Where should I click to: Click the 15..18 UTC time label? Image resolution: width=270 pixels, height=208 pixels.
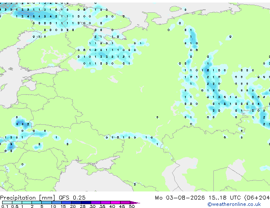(224, 197)
